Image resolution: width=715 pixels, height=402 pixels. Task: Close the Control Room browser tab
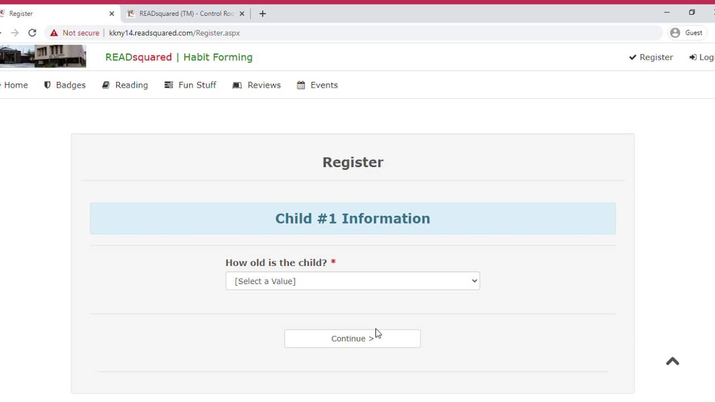click(242, 13)
